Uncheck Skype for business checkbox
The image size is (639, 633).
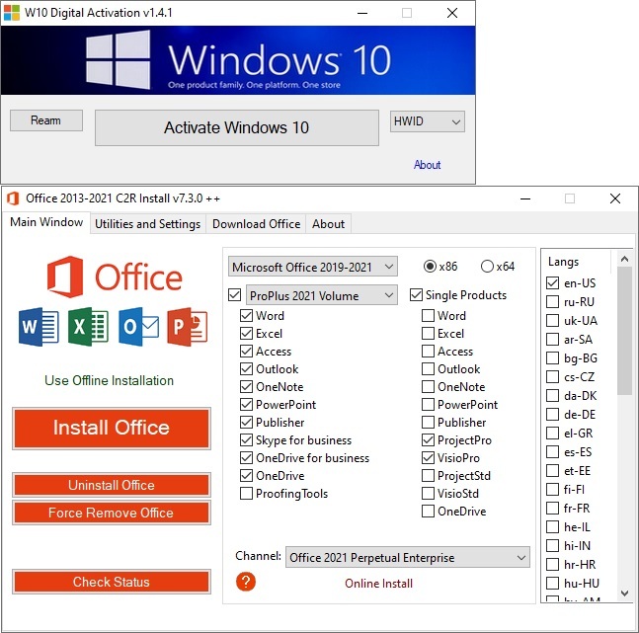pos(246,439)
